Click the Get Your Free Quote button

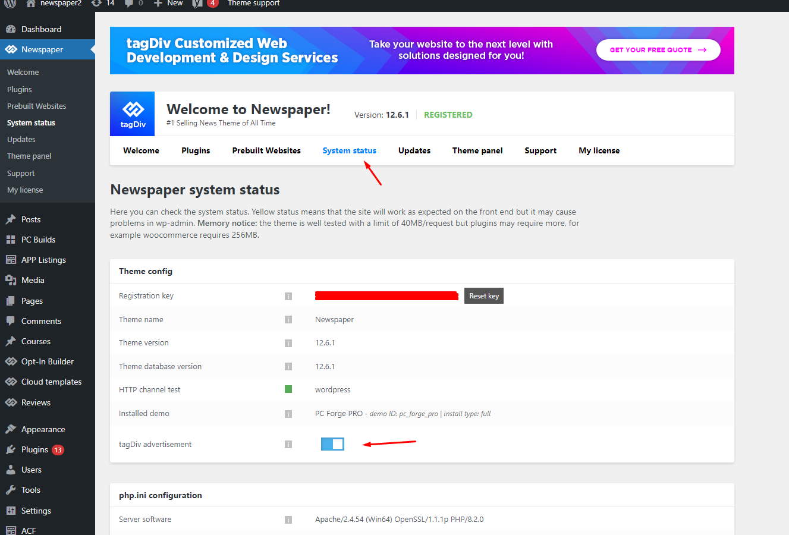(658, 50)
